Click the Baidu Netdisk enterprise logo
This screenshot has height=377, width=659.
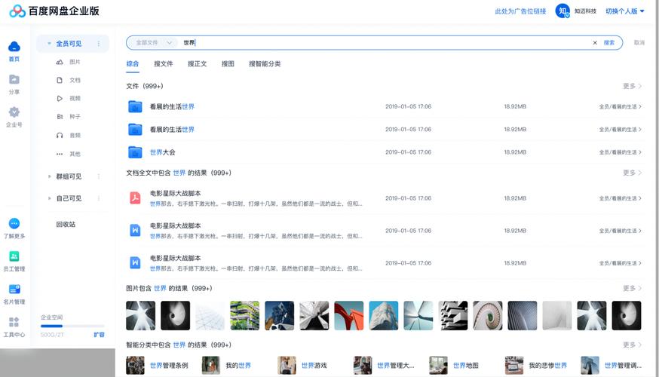point(54,11)
